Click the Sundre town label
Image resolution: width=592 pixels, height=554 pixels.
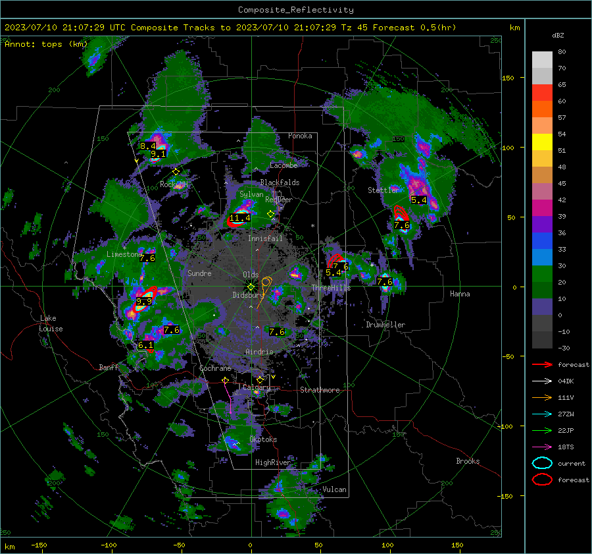pyautogui.click(x=199, y=273)
